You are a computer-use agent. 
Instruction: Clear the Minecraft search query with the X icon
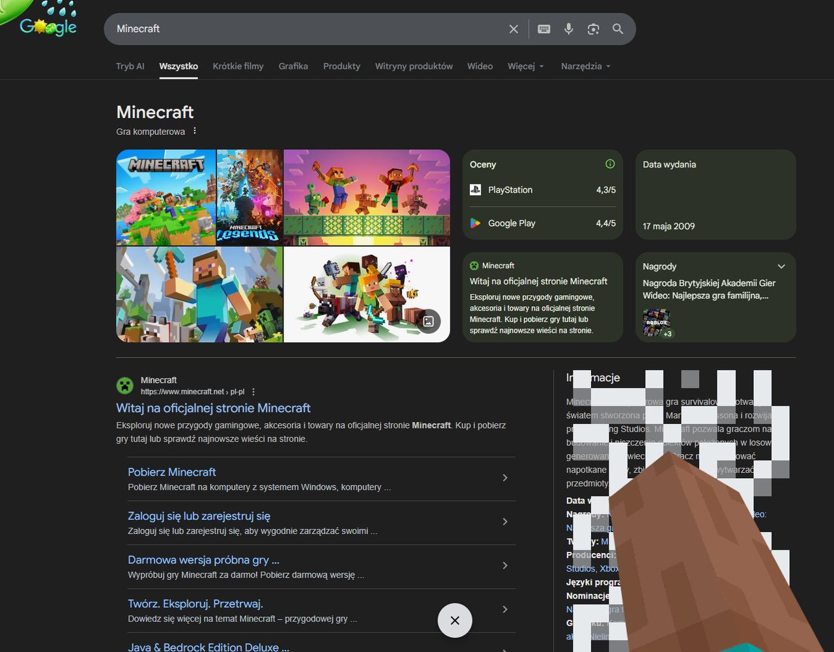click(513, 29)
